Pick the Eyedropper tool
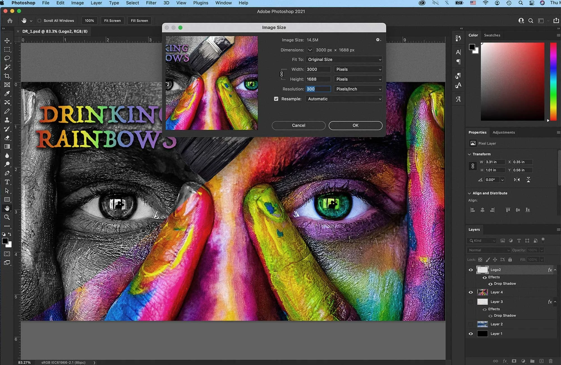 tap(7, 94)
